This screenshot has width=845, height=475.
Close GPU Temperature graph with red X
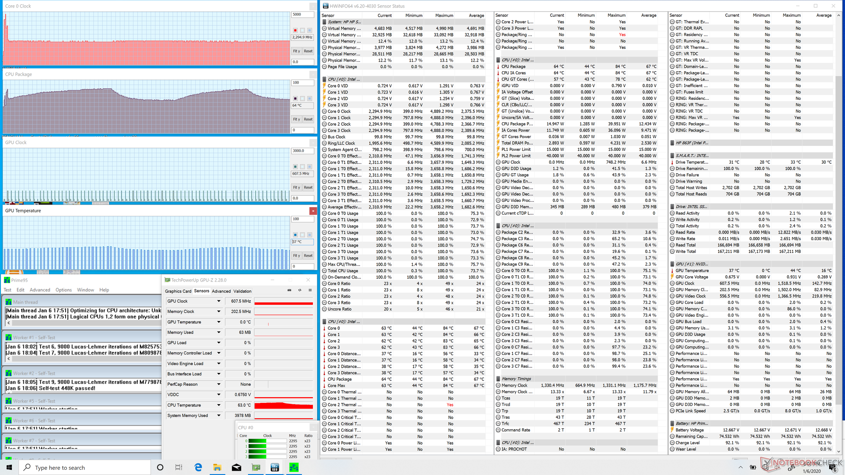[313, 211]
